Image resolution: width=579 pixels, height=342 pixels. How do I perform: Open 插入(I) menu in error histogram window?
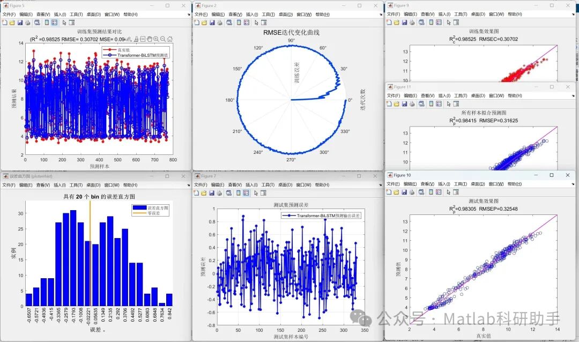tap(60, 184)
